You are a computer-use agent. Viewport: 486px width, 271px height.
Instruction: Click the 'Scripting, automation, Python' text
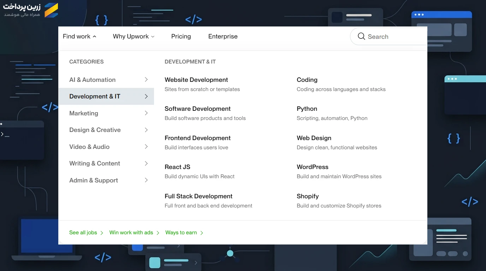point(332,118)
